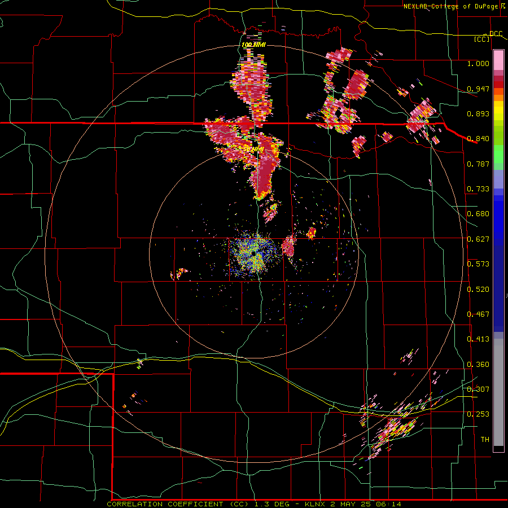This screenshot has width=508, height=508.
Task: Select the 0.627 value on the scale
Action: pyautogui.click(x=478, y=239)
